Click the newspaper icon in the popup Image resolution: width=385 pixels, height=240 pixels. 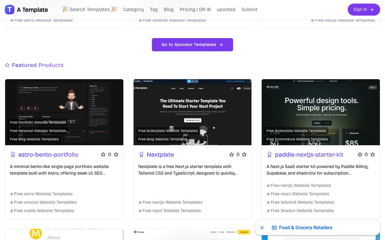(274, 228)
